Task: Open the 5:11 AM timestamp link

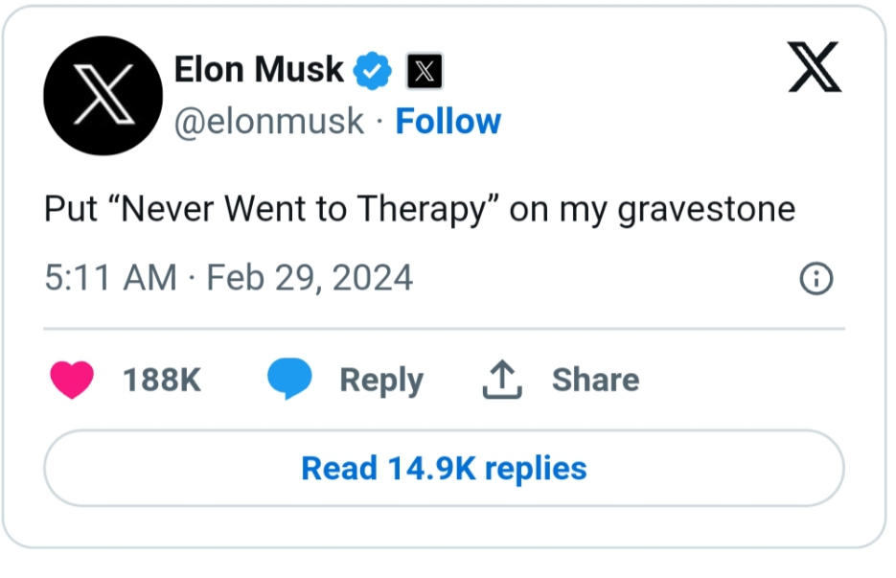Action: [111, 278]
